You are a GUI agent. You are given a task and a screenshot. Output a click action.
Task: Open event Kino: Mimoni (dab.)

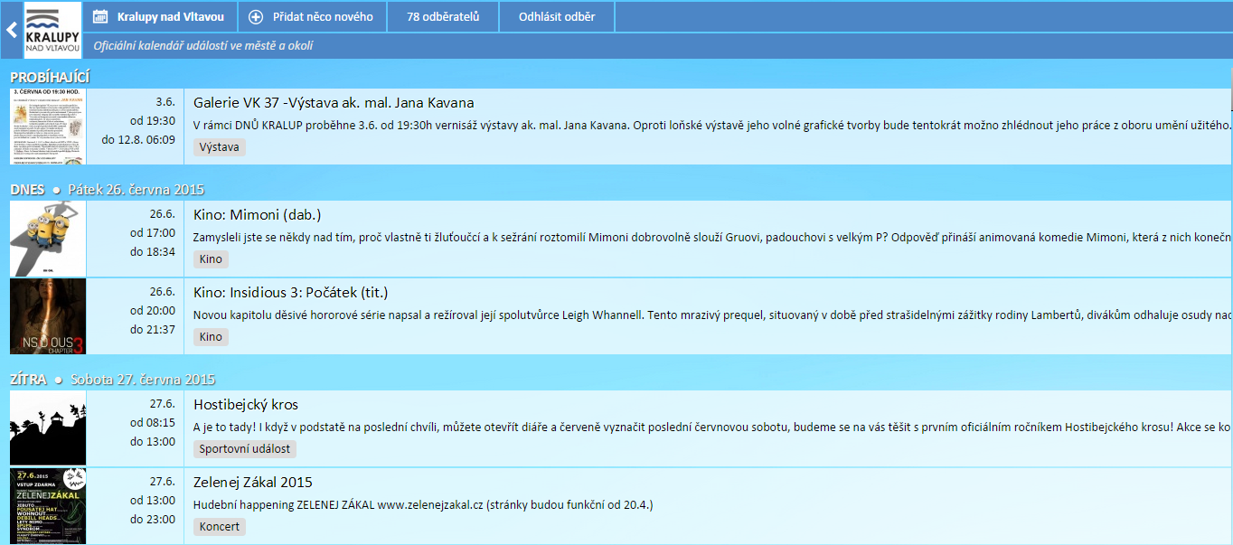coord(258,215)
